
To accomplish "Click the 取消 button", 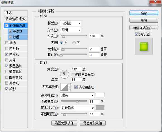I will 144,20.
